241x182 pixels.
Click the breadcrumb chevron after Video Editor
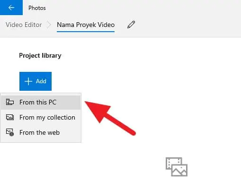coord(49,25)
